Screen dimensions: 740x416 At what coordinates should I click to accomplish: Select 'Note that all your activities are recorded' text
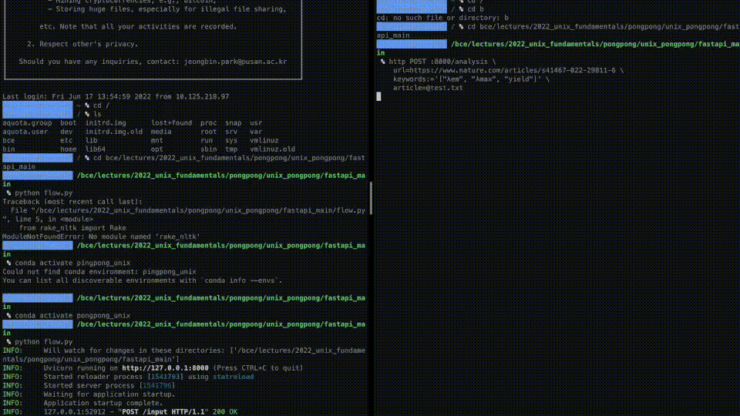tap(148, 27)
